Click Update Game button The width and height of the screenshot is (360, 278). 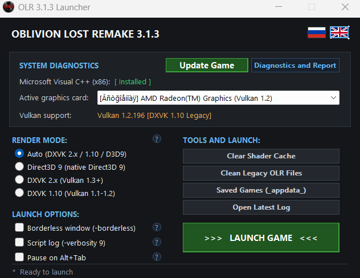(207, 65)
